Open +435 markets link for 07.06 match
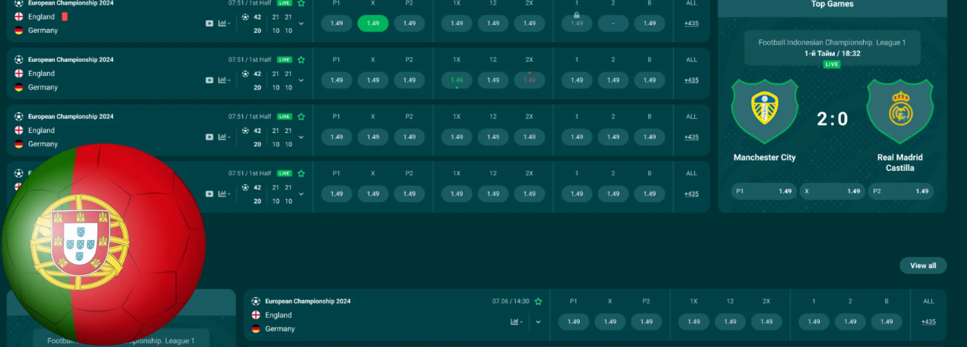The image size is (967, 347). [x=928, y=322]
